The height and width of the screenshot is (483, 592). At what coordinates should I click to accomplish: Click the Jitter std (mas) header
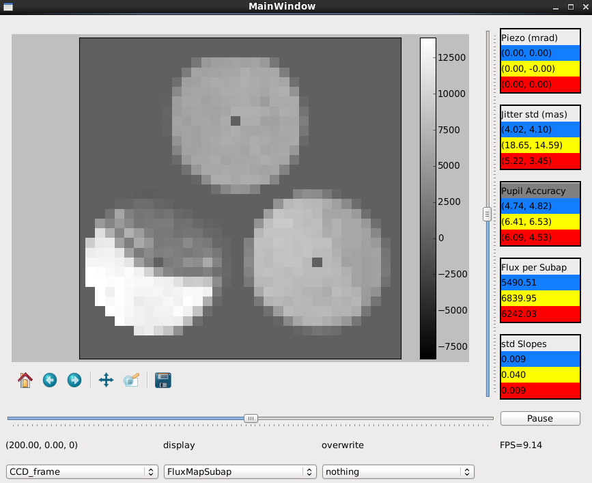(540, 114)
